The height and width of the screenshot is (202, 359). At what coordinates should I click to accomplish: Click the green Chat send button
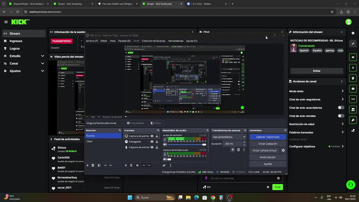[277, 187]
